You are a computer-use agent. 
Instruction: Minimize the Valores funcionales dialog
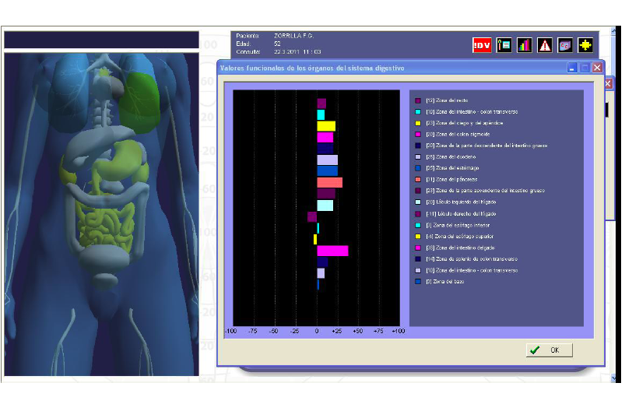coord(572,68)
